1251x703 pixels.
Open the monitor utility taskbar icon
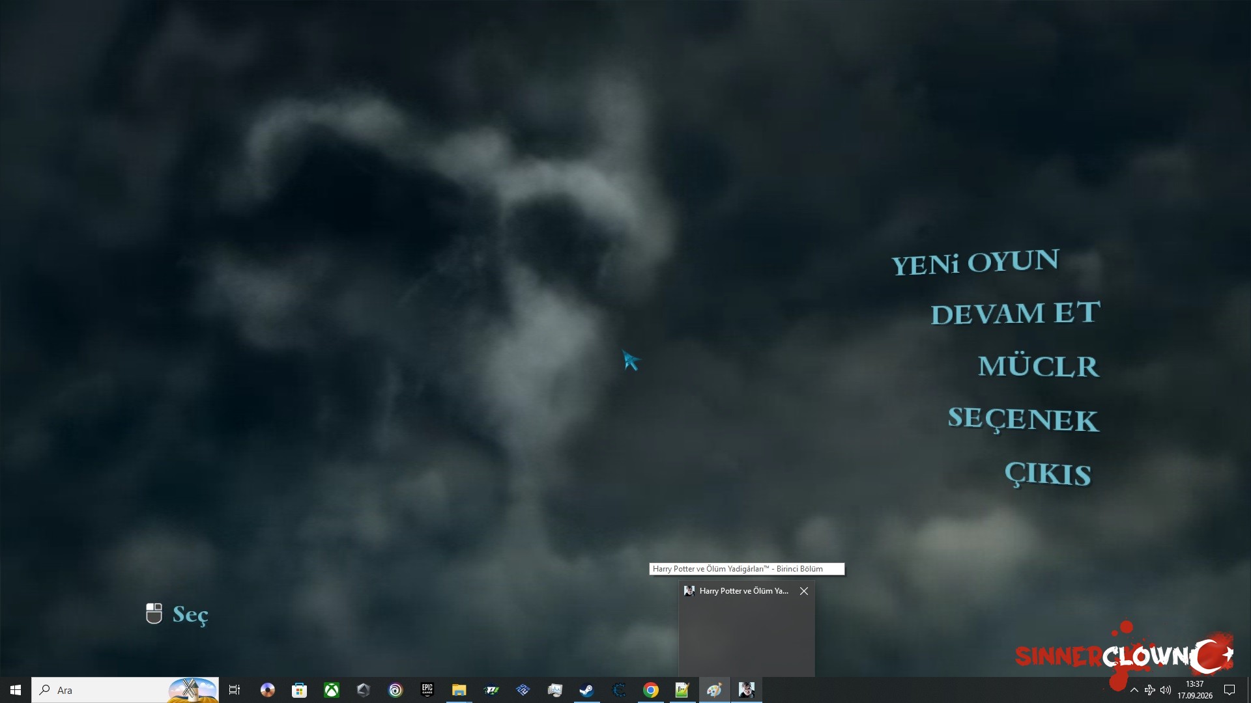[x=555, y=690]
